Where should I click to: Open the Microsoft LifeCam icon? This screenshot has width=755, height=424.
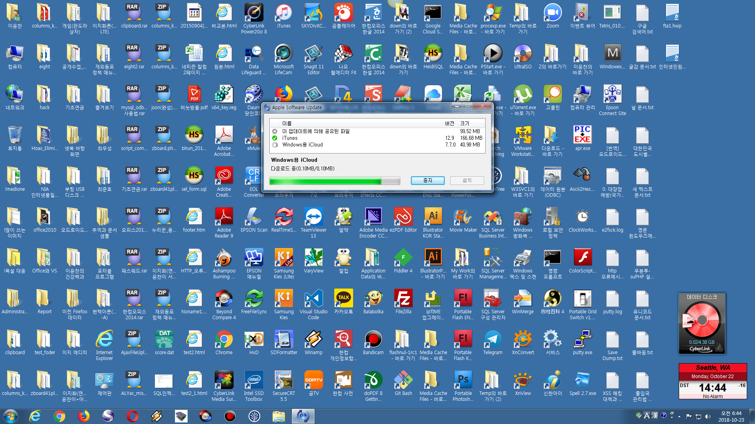coord(284,59)
